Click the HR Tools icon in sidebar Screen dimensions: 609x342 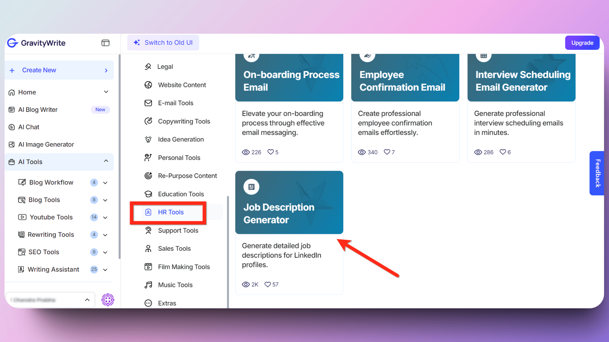tap(148, 212)
